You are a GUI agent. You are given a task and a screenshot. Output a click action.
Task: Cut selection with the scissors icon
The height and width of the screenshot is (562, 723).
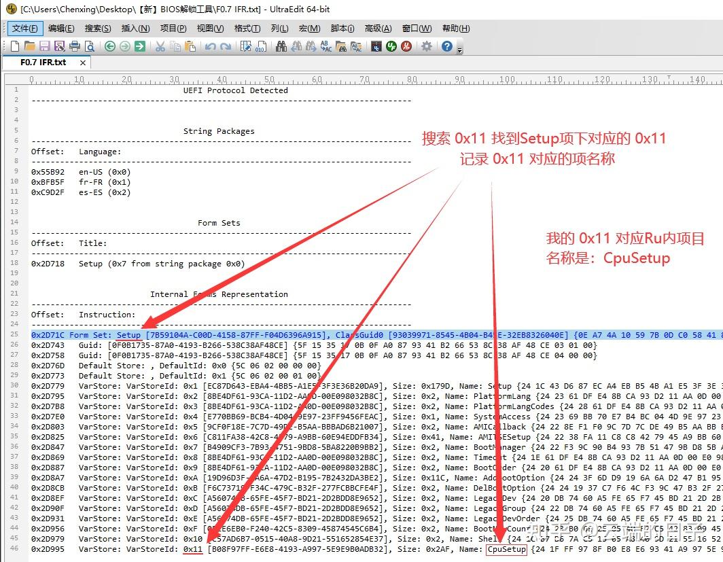click(160, 46)
